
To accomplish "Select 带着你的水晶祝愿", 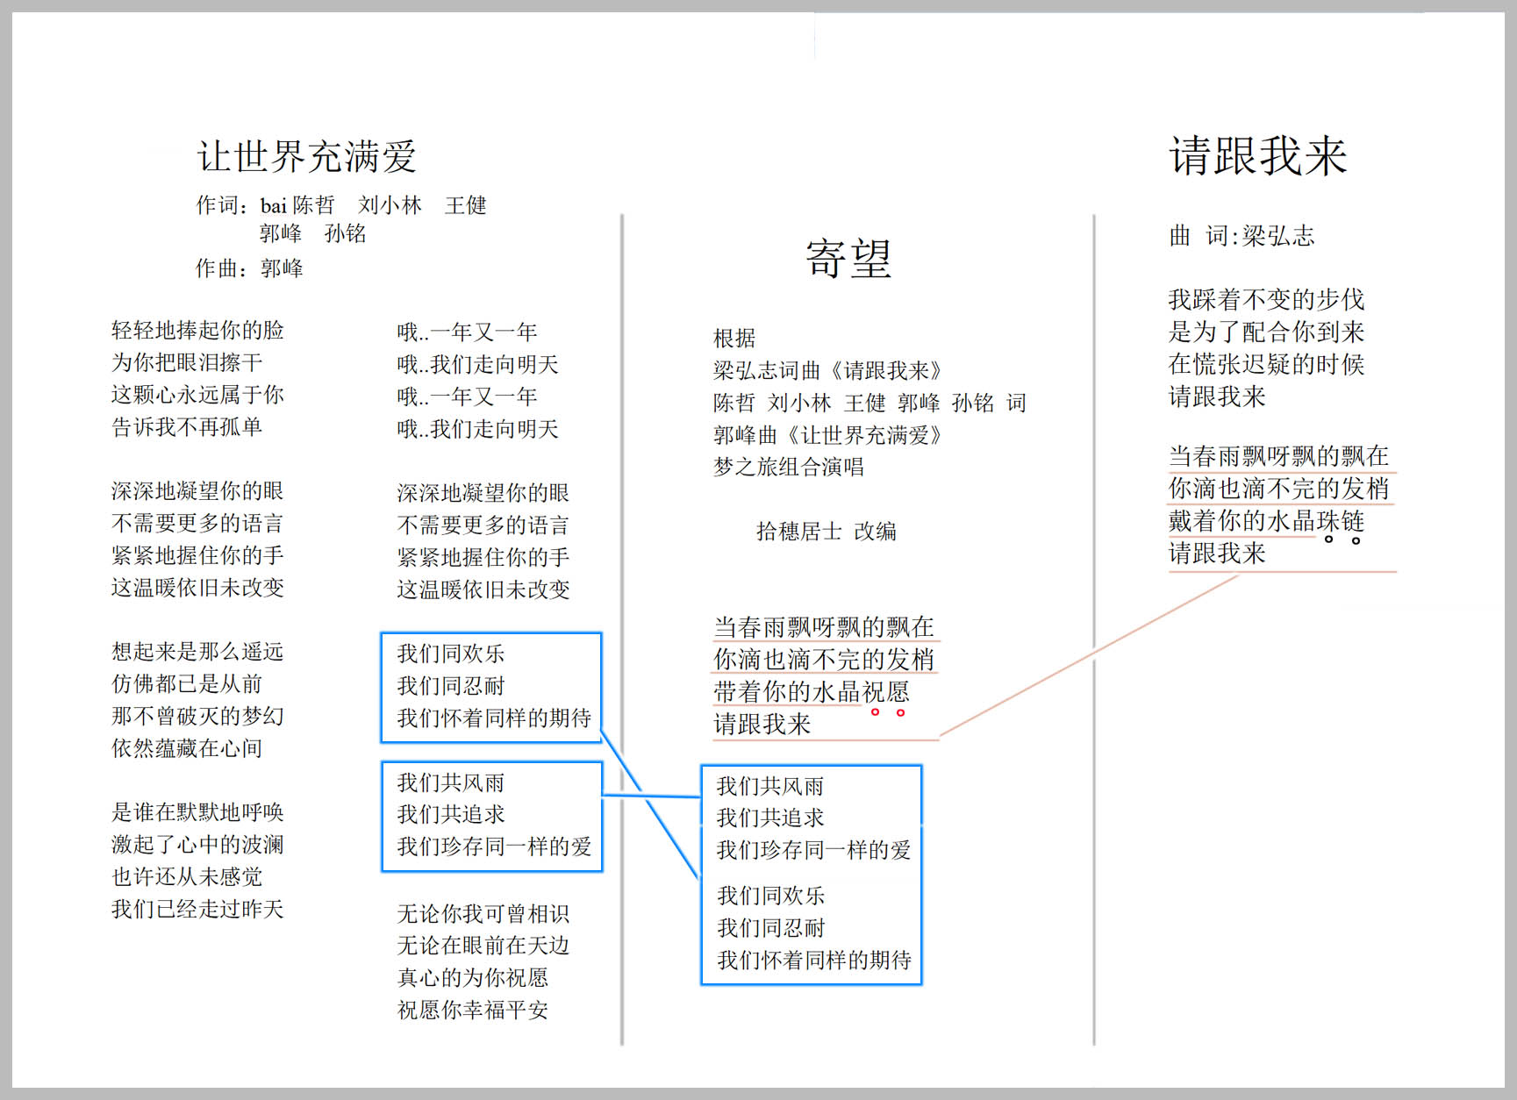I will (x=812, y=692).
